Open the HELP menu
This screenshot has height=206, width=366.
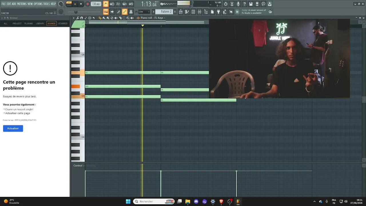pos(53,4)
